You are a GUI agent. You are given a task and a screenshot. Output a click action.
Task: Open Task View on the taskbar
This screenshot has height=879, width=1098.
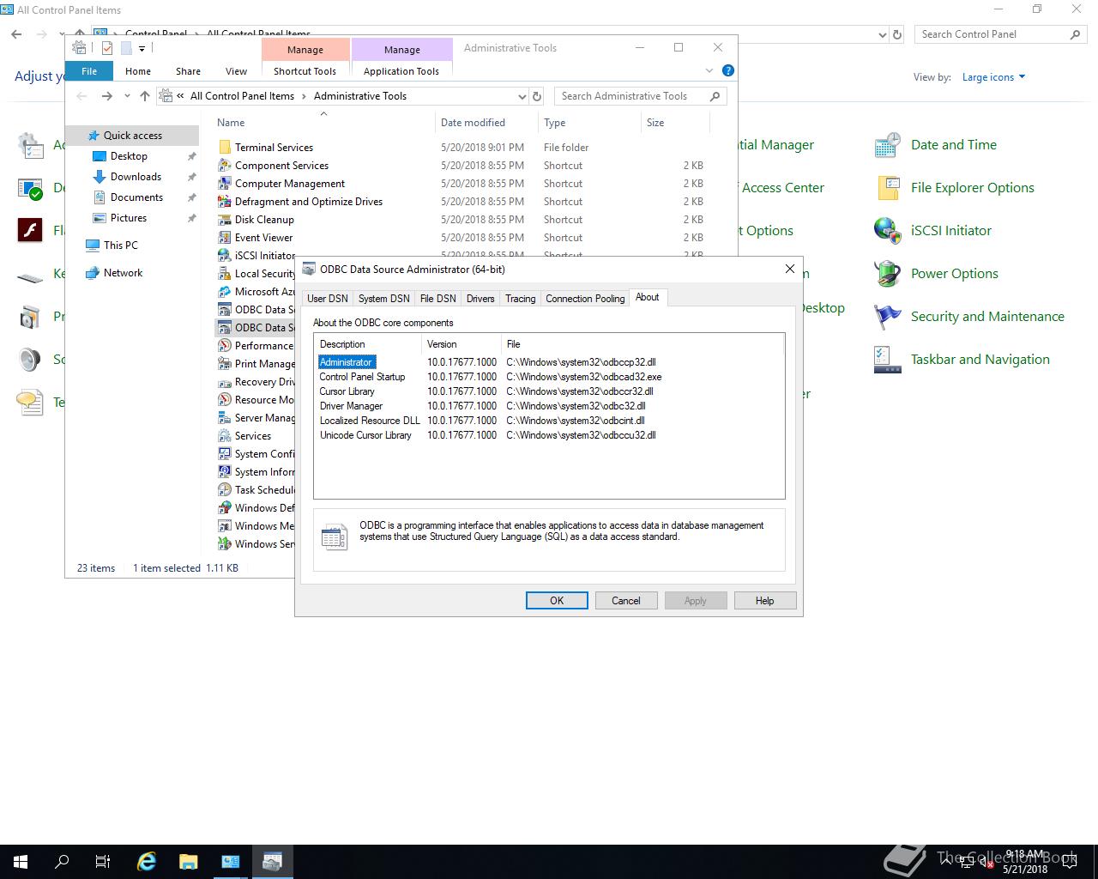[103, 862]
